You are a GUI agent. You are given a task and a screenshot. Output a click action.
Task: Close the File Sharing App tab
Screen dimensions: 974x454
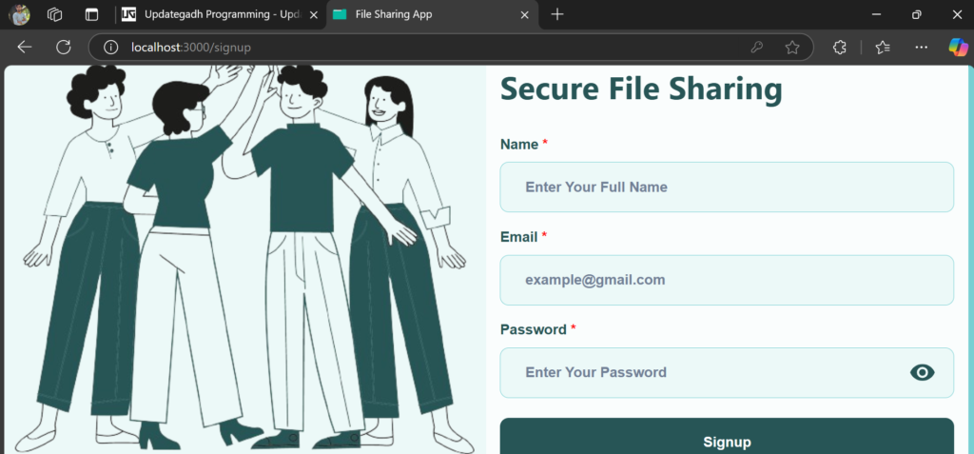coord(524,14)
